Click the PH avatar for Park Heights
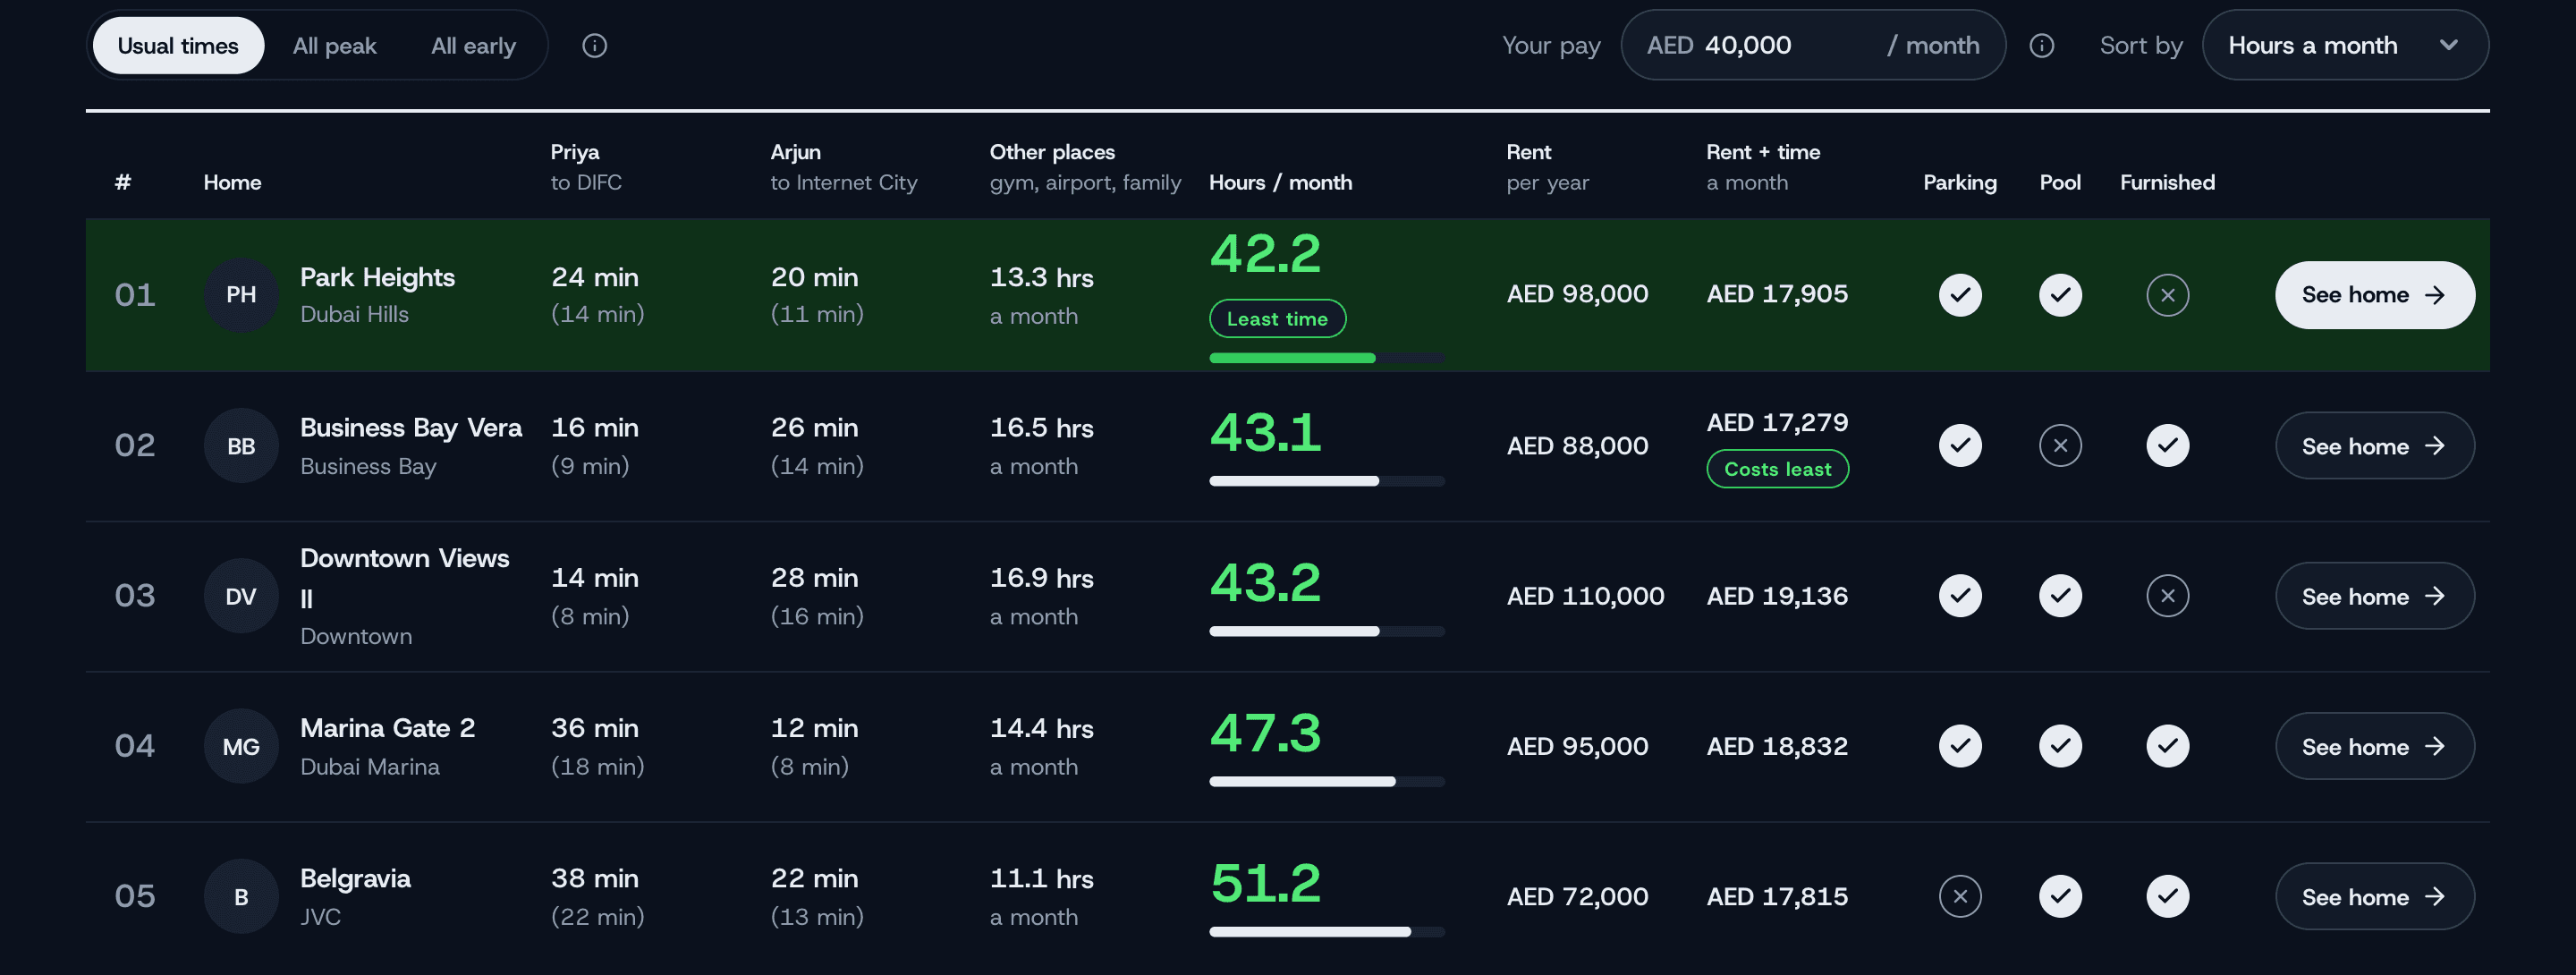 (241, 295)
